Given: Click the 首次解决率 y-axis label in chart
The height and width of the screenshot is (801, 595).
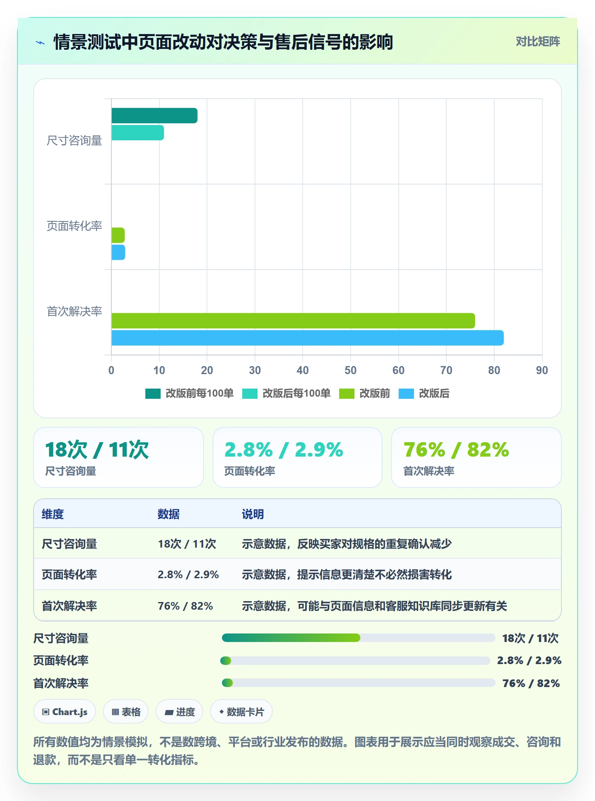Looking at the screenshot, I should (74, 311).
